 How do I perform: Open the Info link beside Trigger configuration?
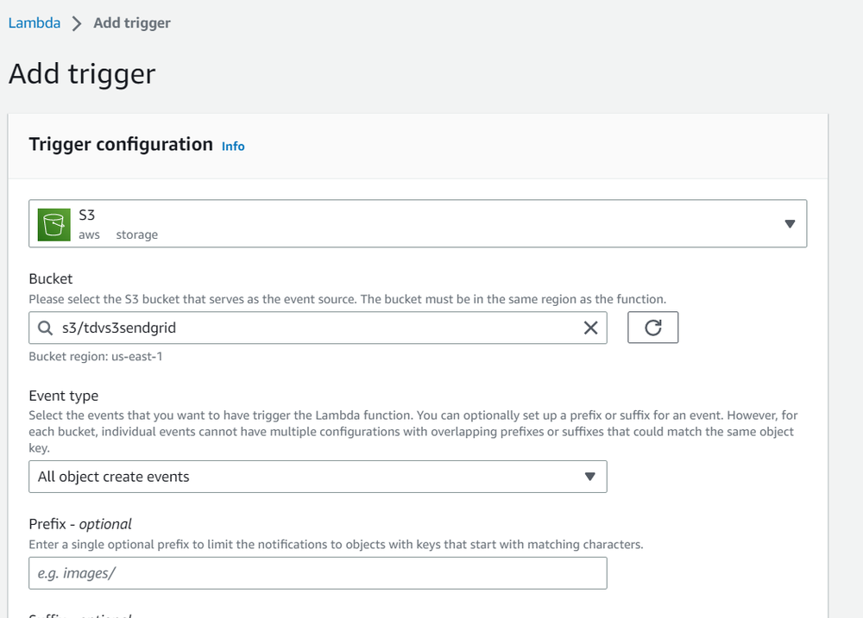[x=232, y=146]
